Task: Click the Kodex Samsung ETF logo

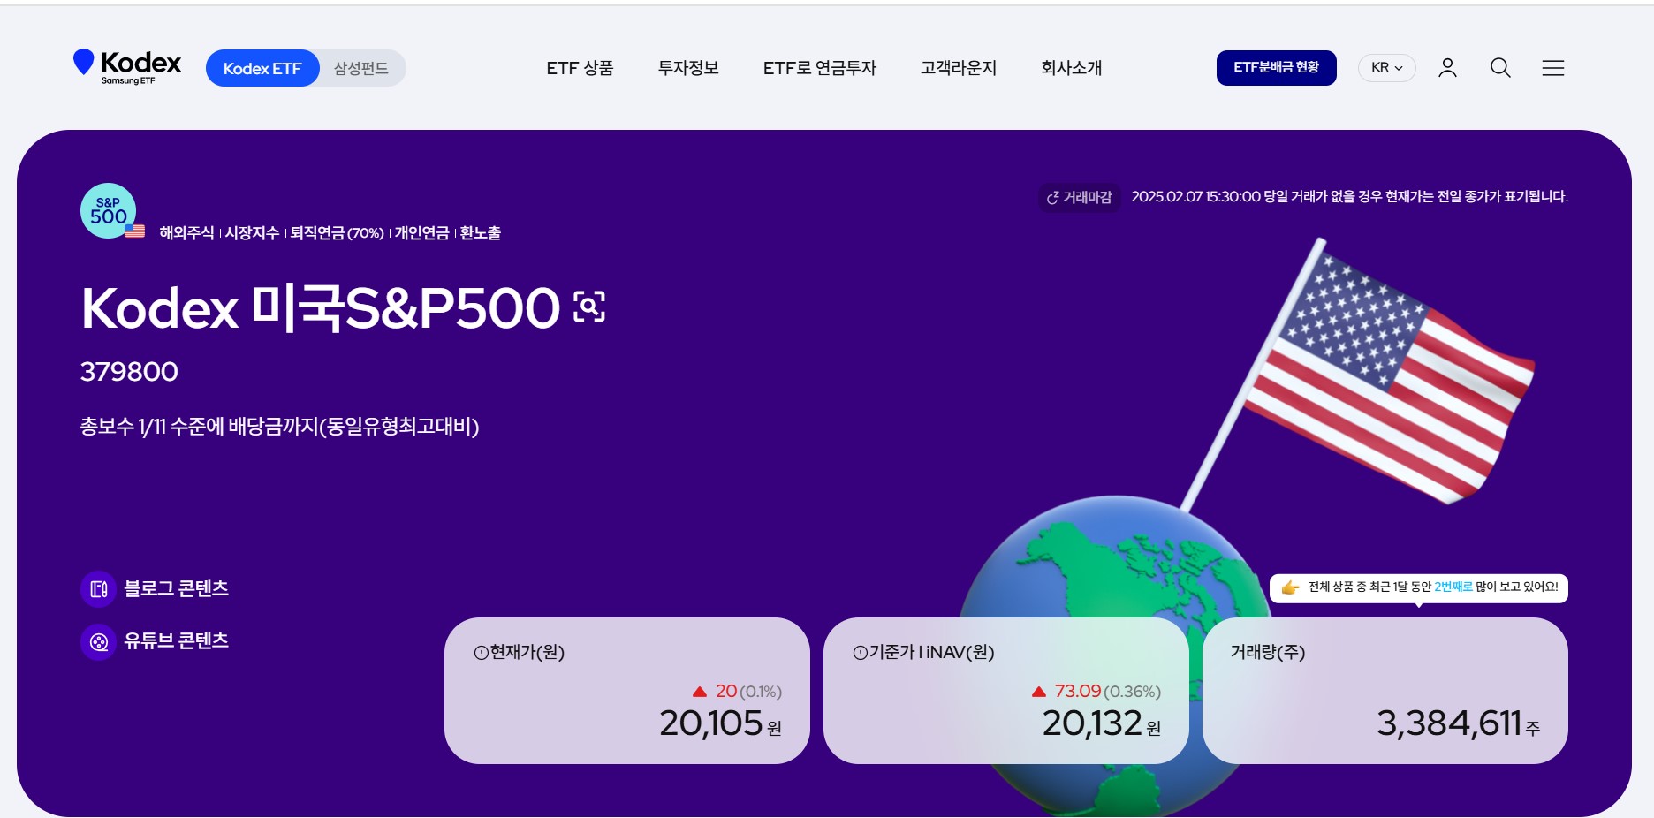Action: [127, 67]
